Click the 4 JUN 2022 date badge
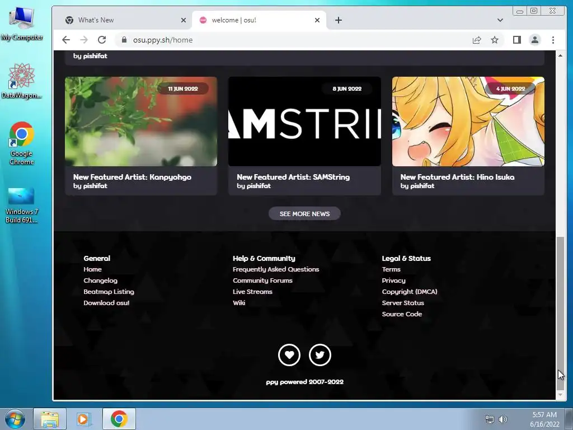The height and width of the screenshot is (430, 573). [x=510, y=88]
